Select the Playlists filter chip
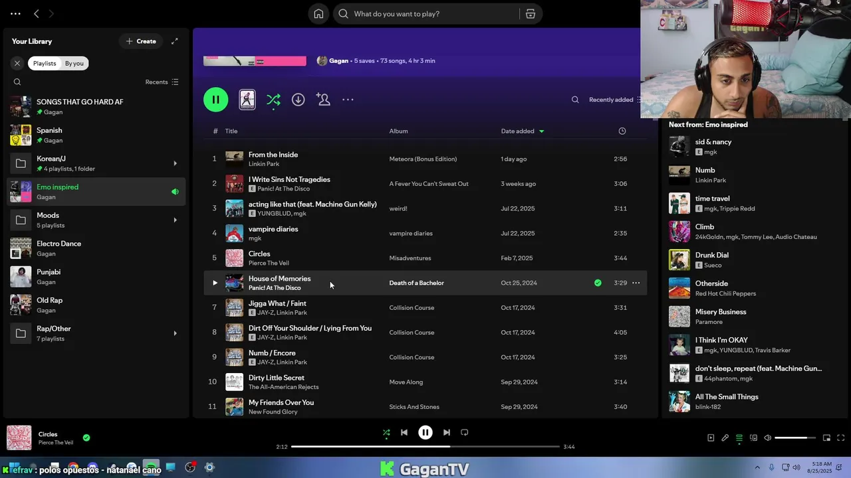This screenshot has width=851, height=478. [x=45, y=63]
